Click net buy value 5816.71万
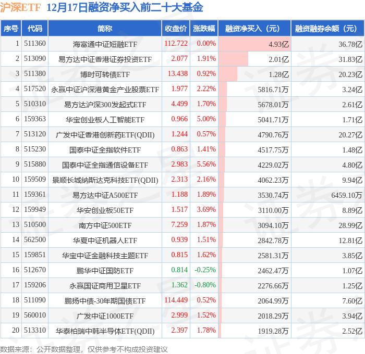 coord(273,90)
